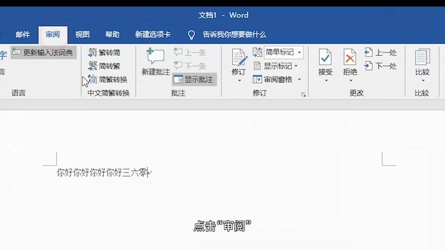The height and width of the screenshot is (250, 445).
Task: Go to previous comment 上一条
Action: 190,52
